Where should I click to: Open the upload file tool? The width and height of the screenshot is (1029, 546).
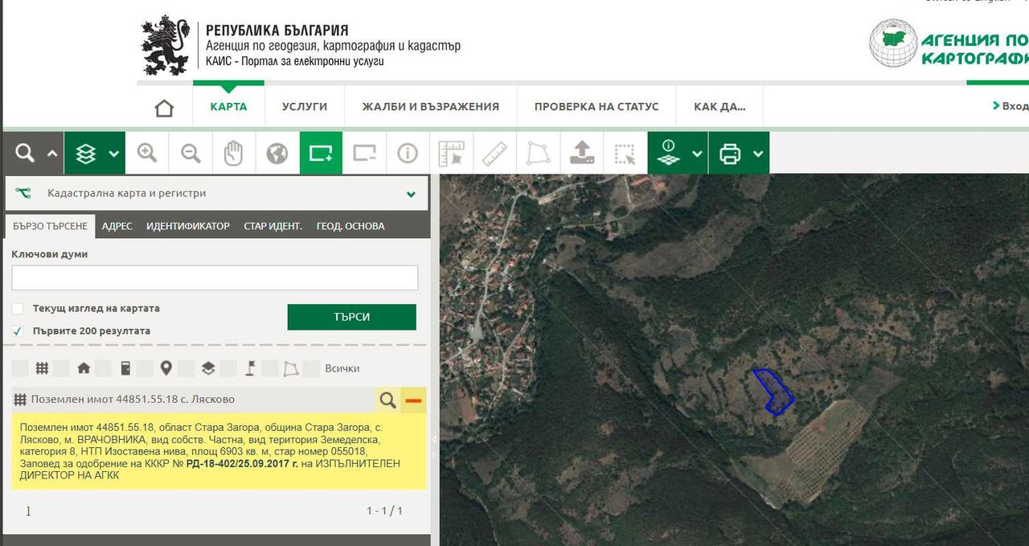pyautogui.click(x=581, y=153)
